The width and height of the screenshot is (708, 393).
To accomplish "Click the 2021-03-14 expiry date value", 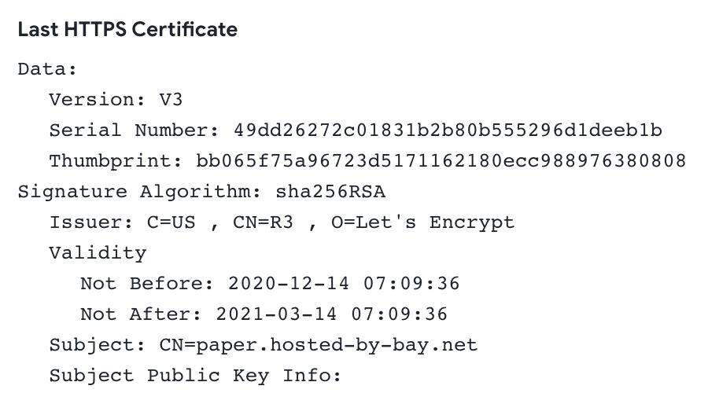I will pyautogui.click(x=331, y=314).
